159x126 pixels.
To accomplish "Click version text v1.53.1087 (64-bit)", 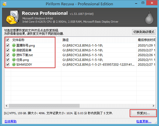I will 82,14.
